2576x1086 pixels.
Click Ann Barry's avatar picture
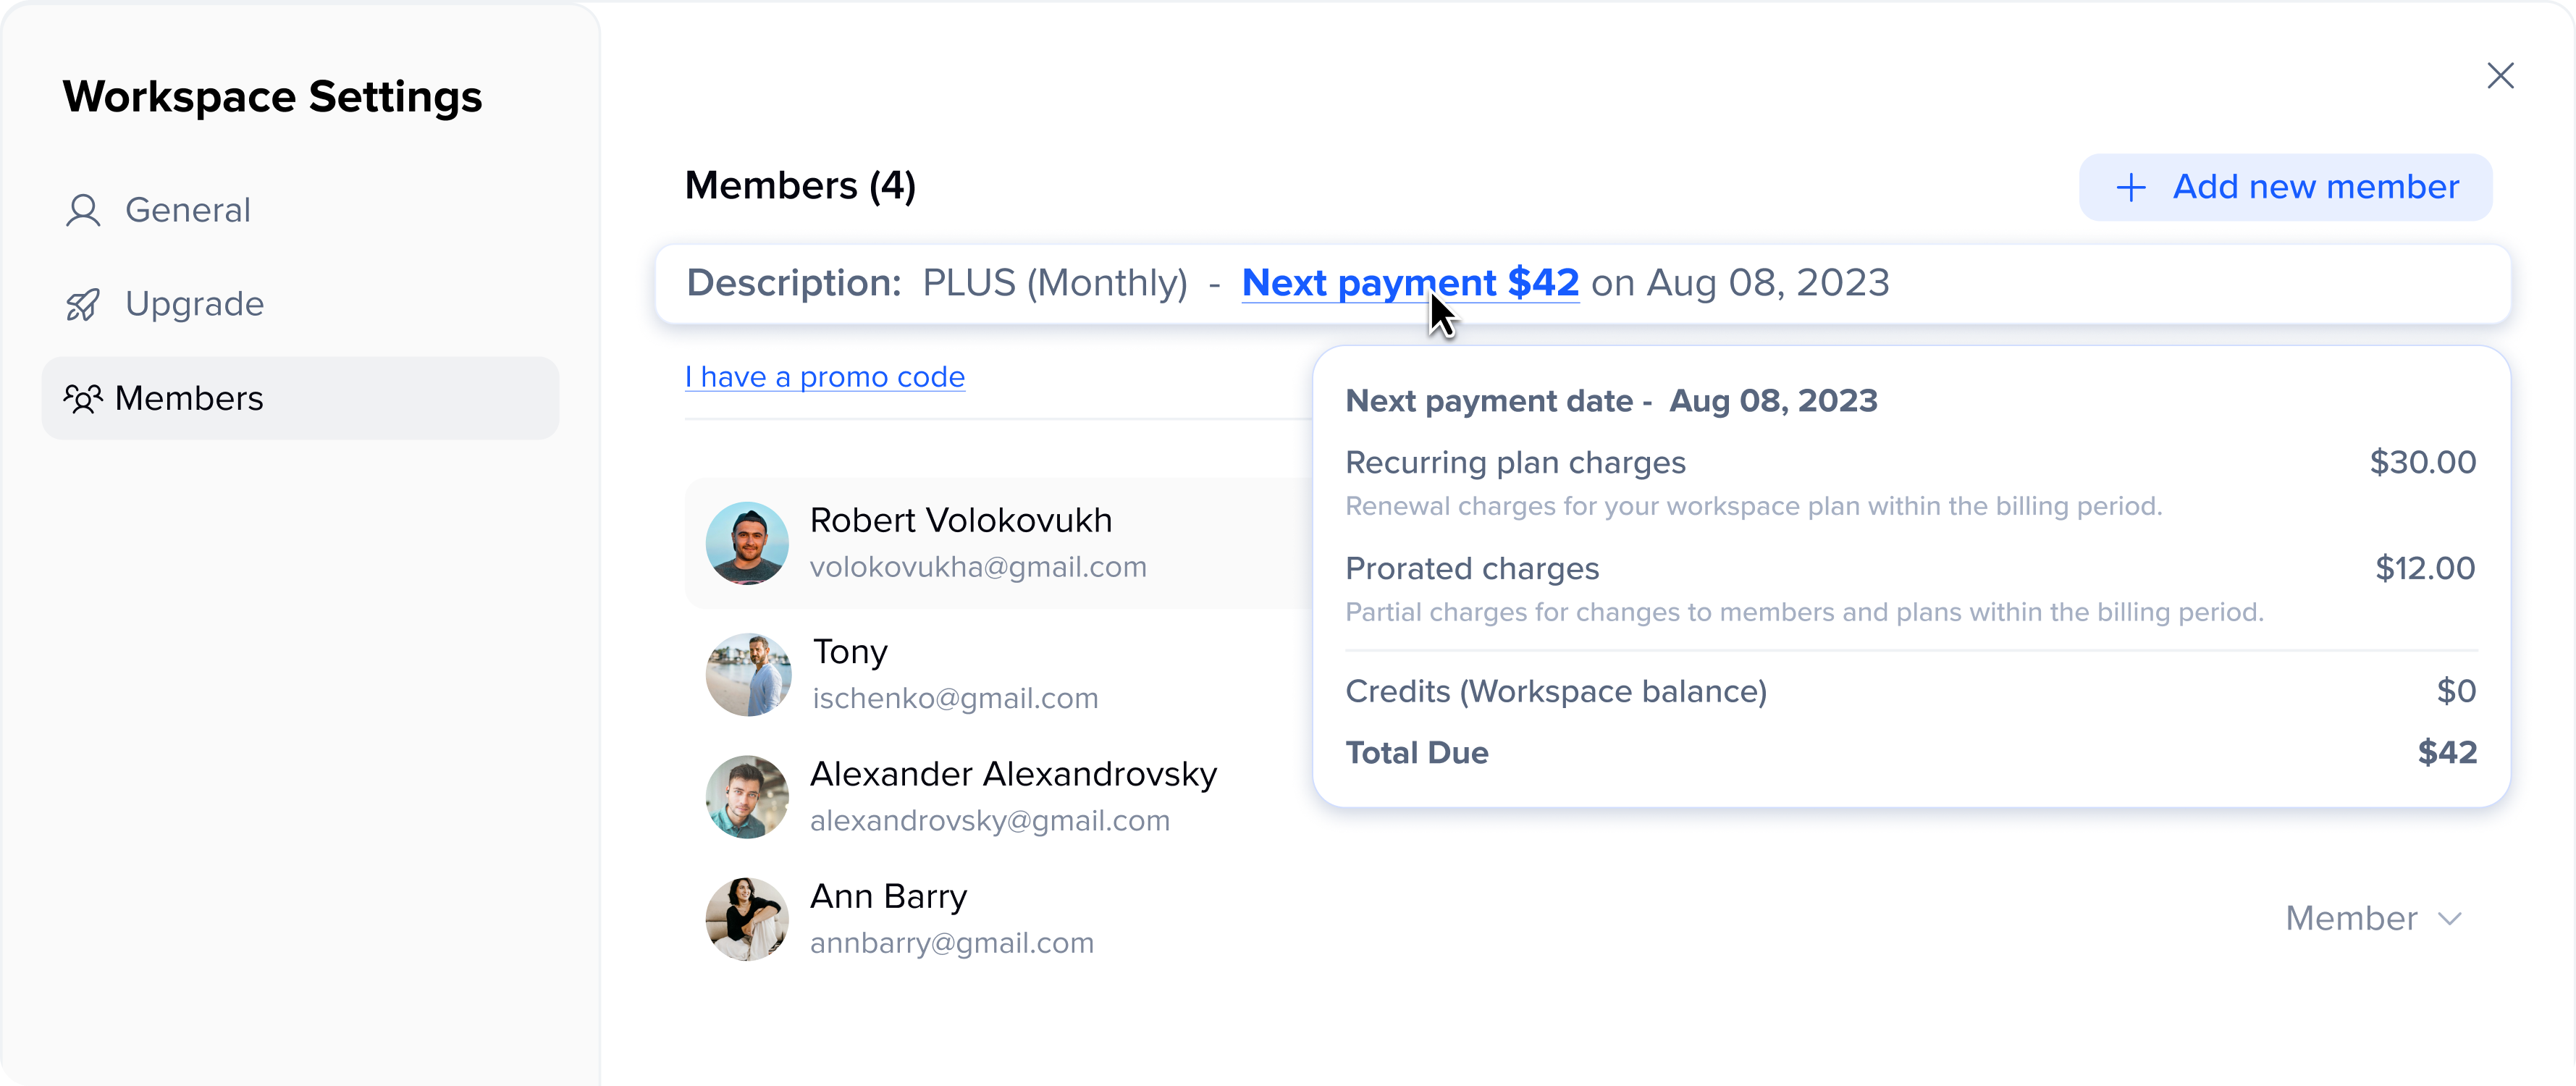(747, 919)
